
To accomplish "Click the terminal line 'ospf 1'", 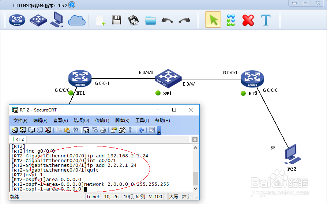I will 27,175.
